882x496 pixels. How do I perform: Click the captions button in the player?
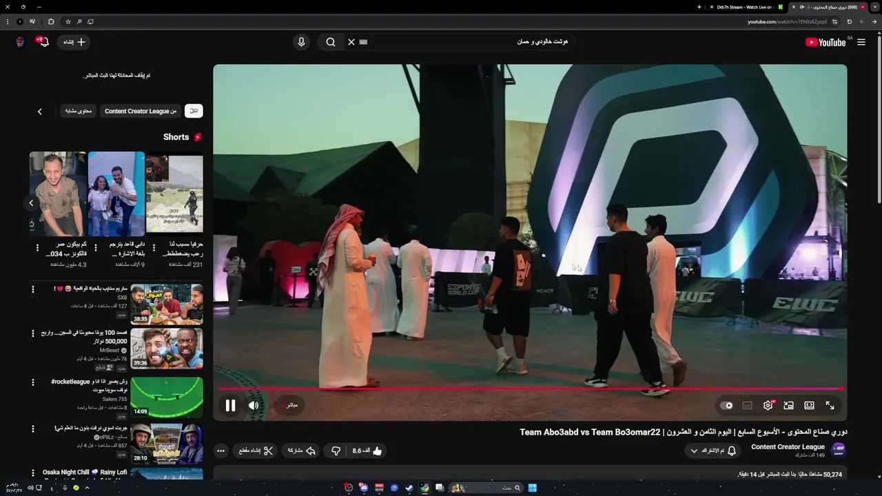tap(747, 406)
